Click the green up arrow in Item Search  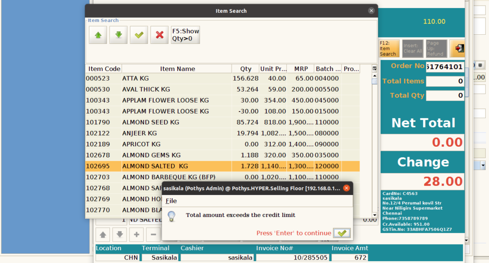point(98,35)
